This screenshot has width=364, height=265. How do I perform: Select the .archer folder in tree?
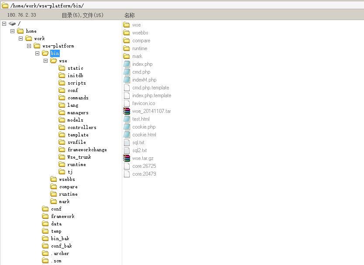click(x=60, y=253)
